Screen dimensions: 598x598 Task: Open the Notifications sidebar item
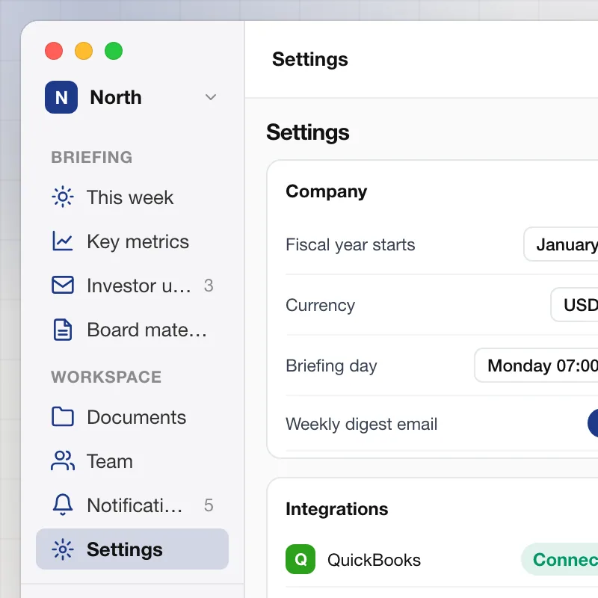132,505
